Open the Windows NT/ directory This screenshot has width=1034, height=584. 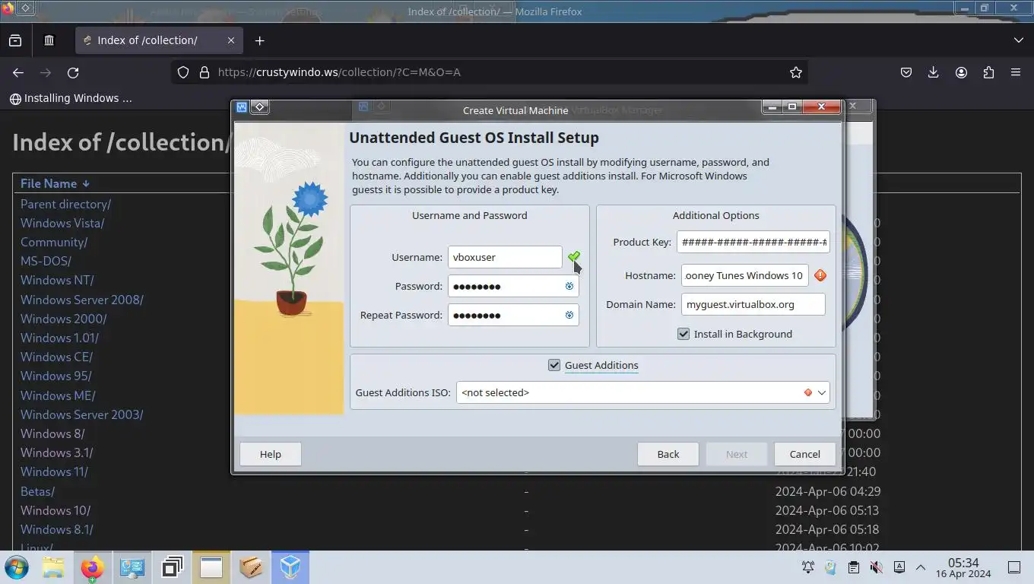57,280
